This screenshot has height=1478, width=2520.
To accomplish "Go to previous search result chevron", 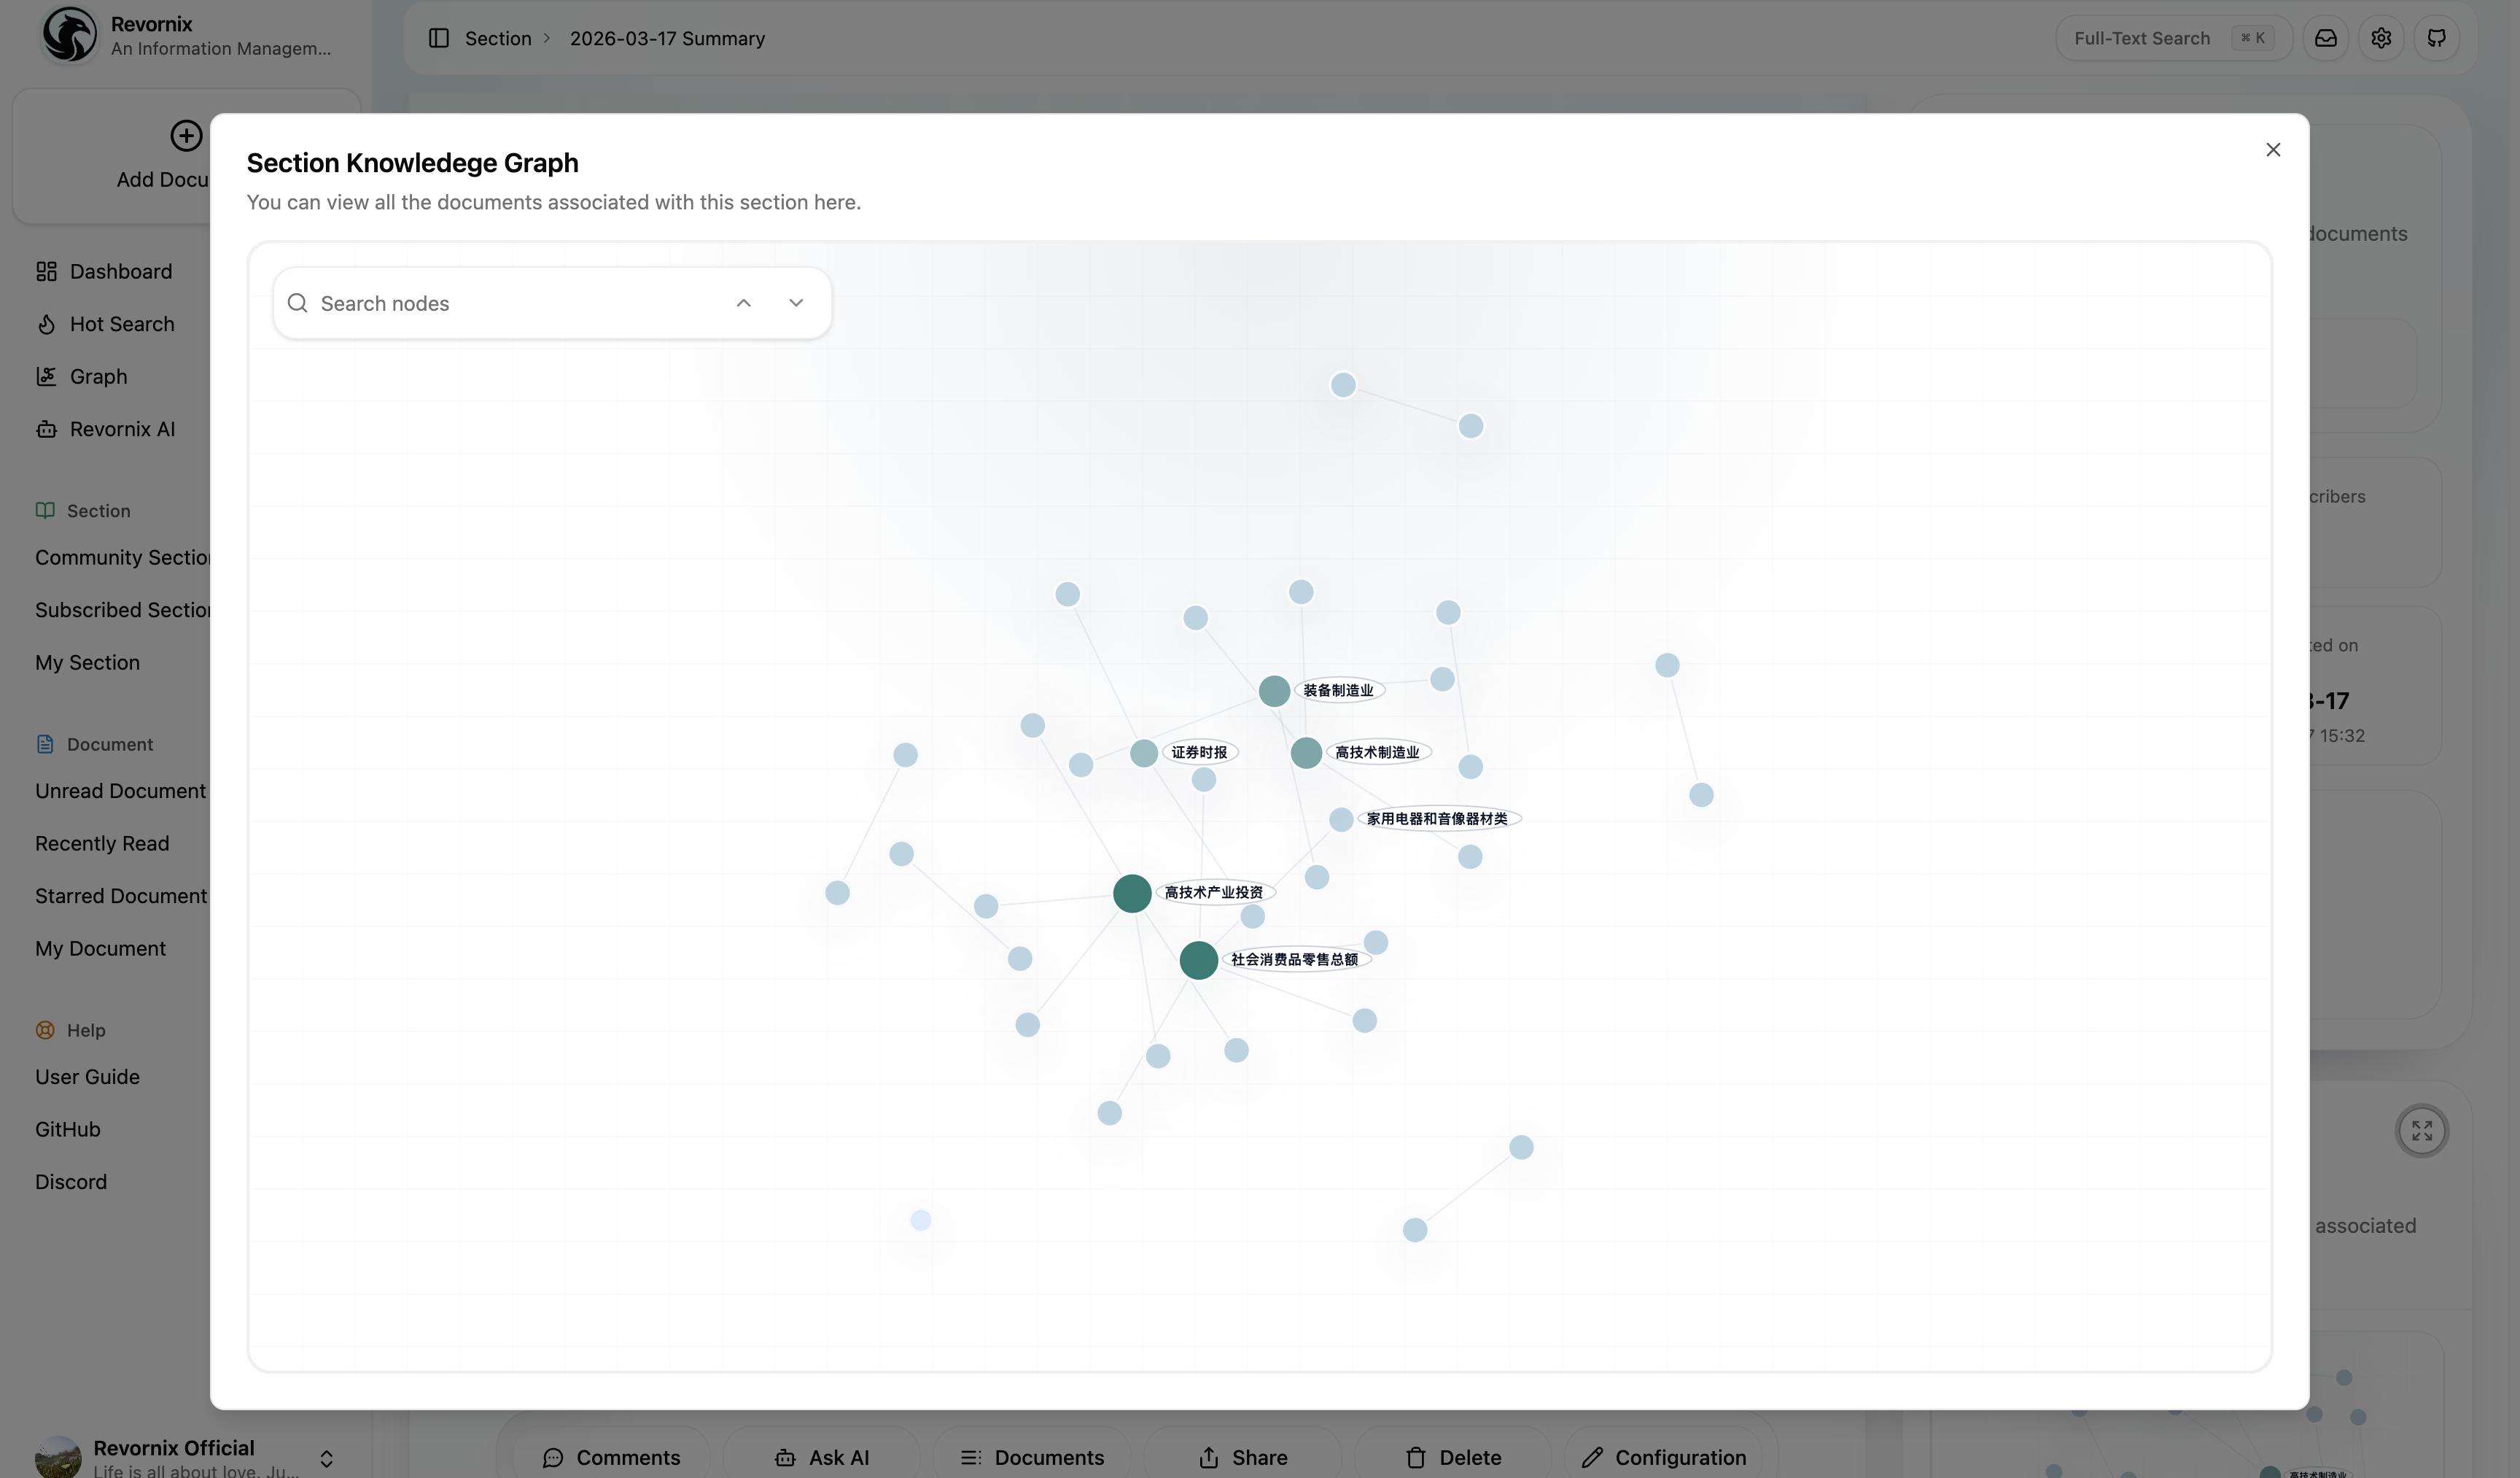I will (743, 303).
